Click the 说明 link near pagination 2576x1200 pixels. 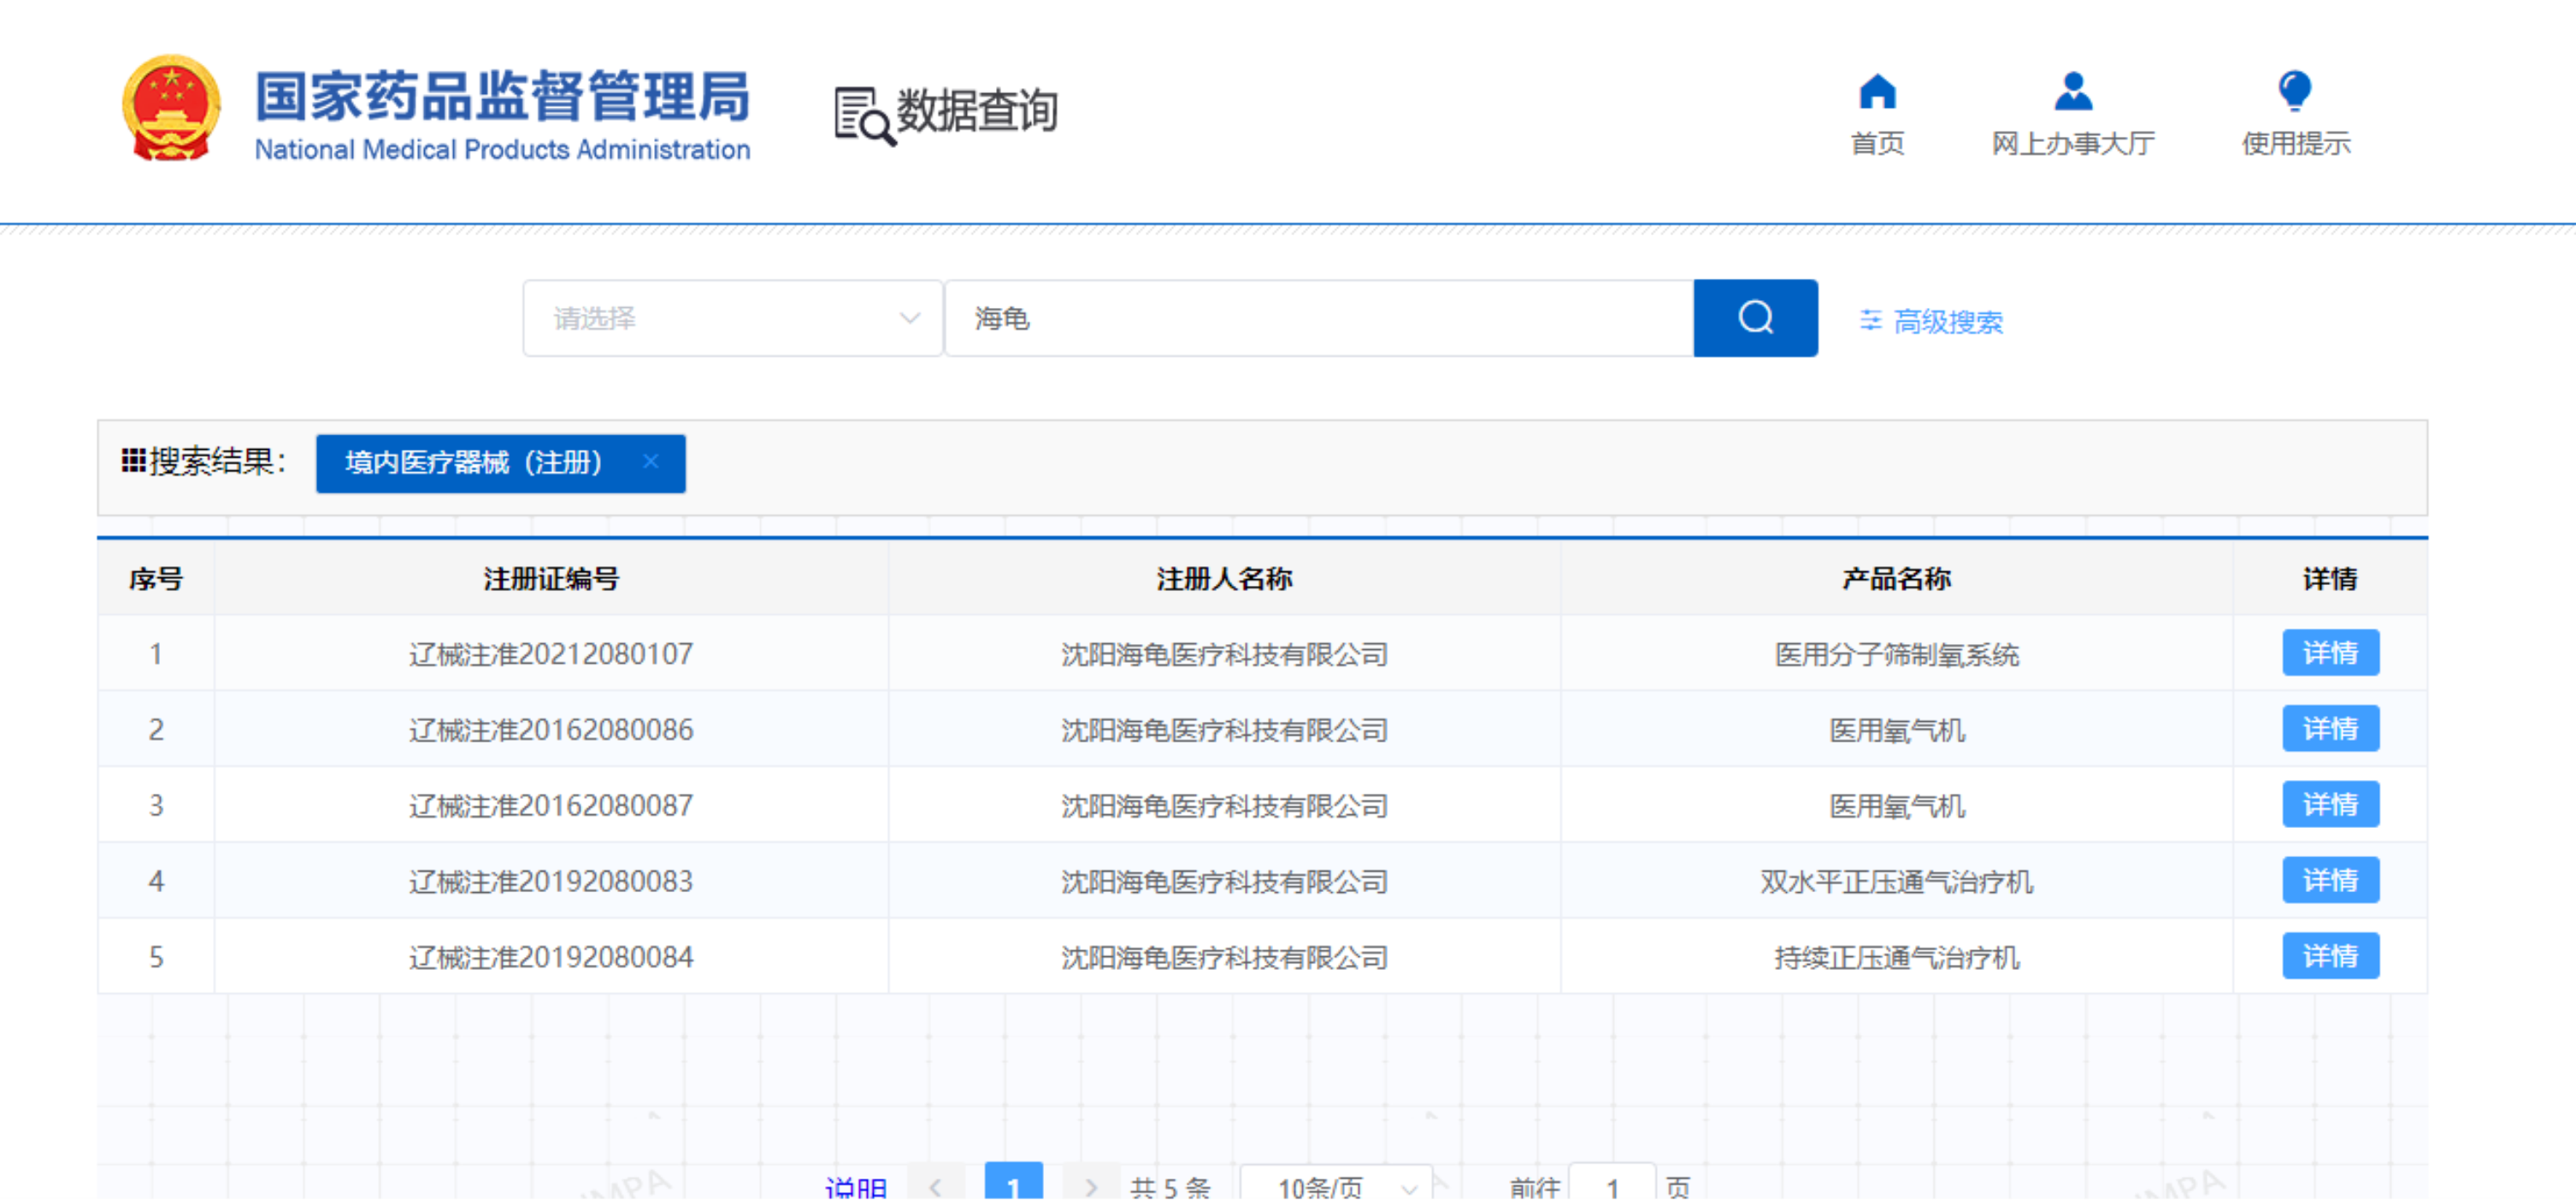(x=855, y=1187)
